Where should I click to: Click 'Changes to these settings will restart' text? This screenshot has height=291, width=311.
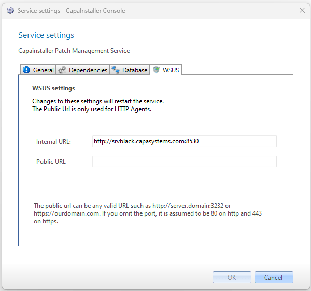click(x=98, y=101)
